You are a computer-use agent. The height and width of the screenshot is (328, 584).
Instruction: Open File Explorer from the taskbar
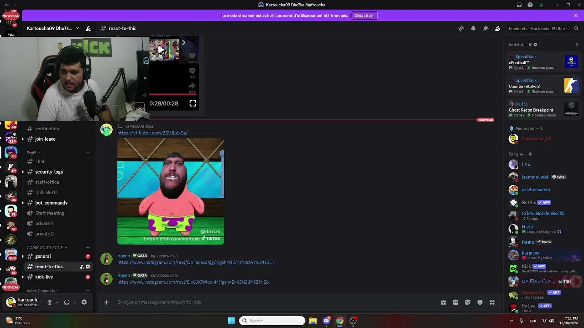coord(313,321)
